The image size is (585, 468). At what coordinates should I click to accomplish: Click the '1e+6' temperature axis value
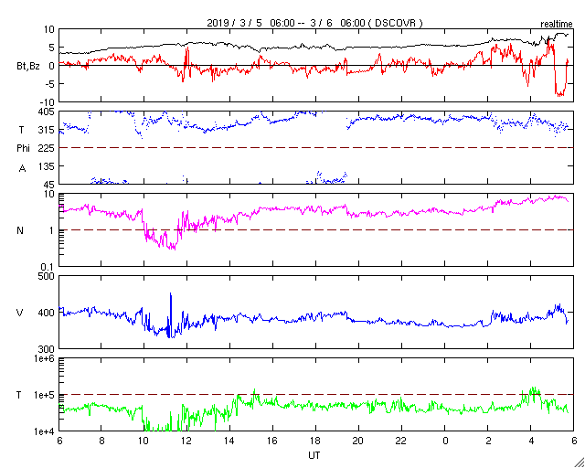click(46, 358)
